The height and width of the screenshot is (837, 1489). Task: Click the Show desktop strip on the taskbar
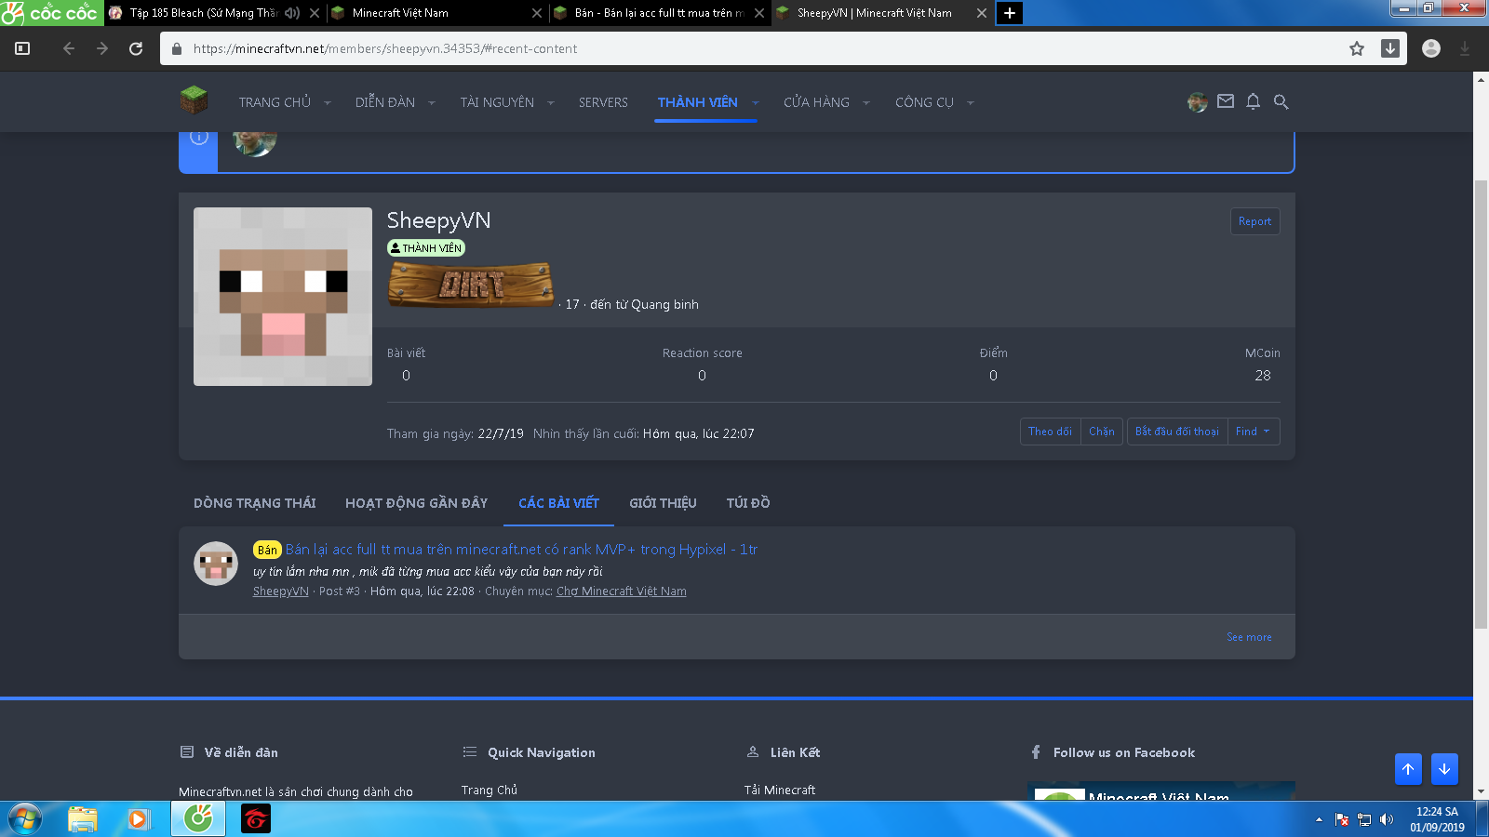[x=1482, y=819]
